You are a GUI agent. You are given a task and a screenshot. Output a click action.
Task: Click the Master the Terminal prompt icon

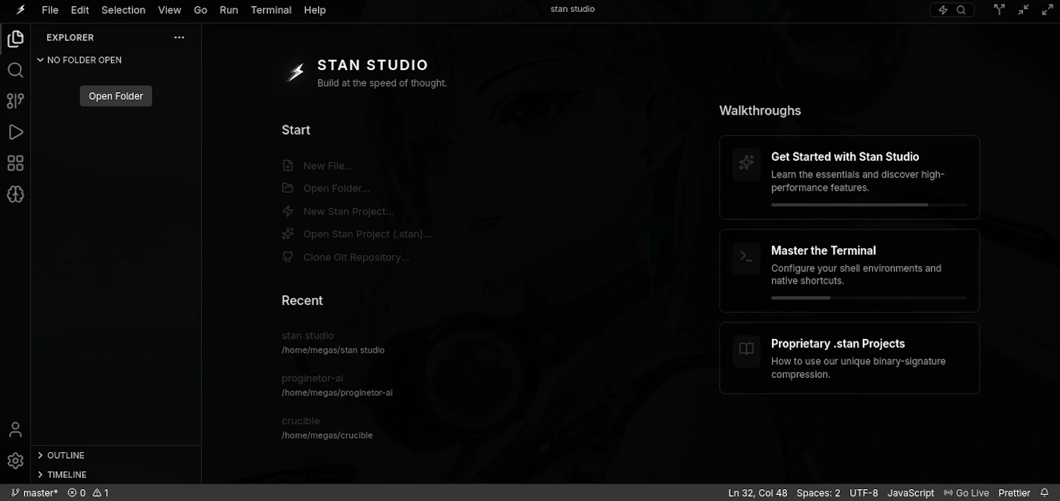click(747, 256)
